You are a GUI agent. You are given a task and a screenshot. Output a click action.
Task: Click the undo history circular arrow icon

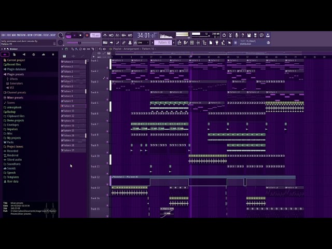click(x=224, y=35)
